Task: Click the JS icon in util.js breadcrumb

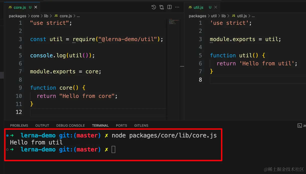Action: (x=233, y=16)
